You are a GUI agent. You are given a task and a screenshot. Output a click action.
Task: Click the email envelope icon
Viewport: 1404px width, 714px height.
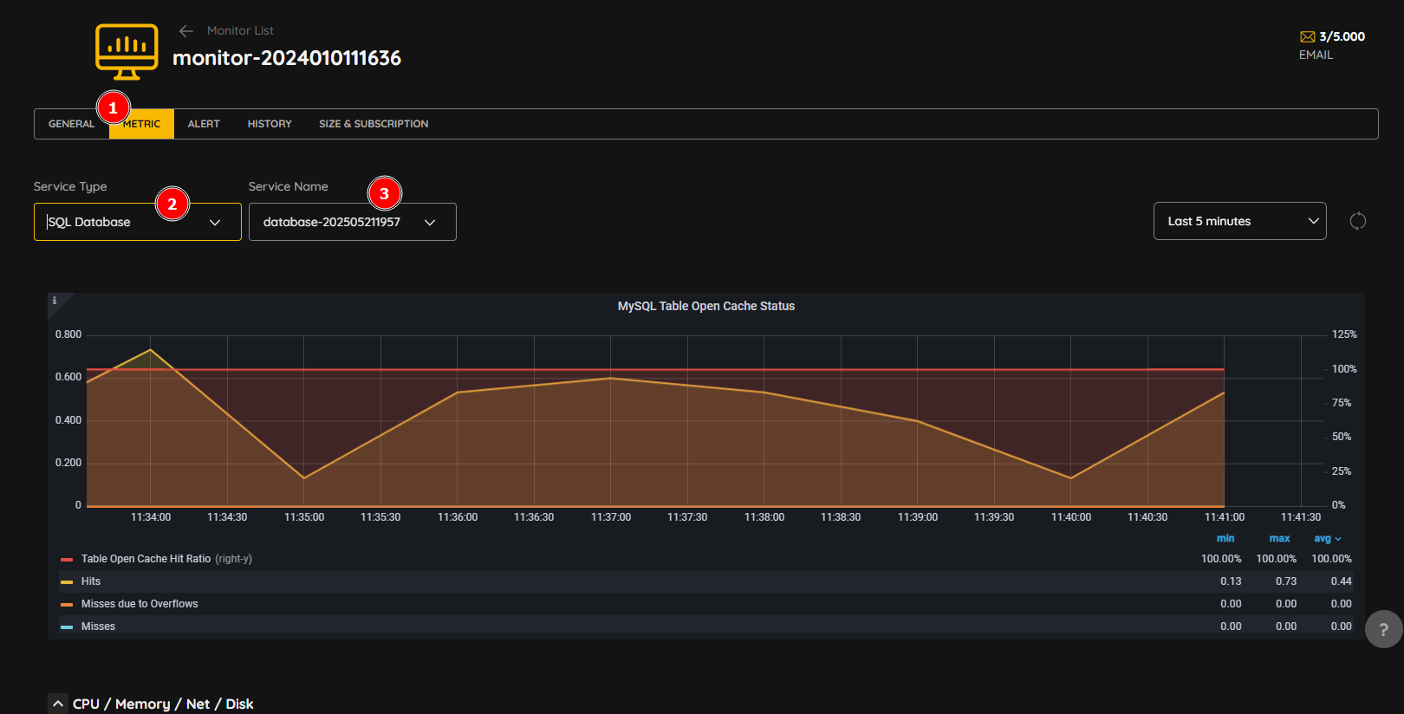click(x=1307, y=36)
